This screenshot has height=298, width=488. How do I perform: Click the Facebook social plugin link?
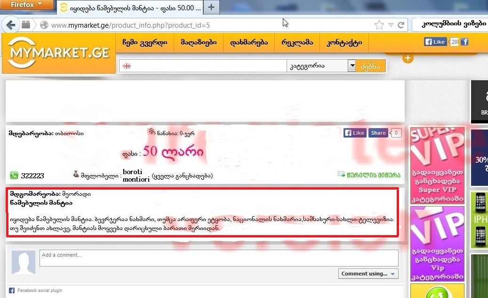40,290
